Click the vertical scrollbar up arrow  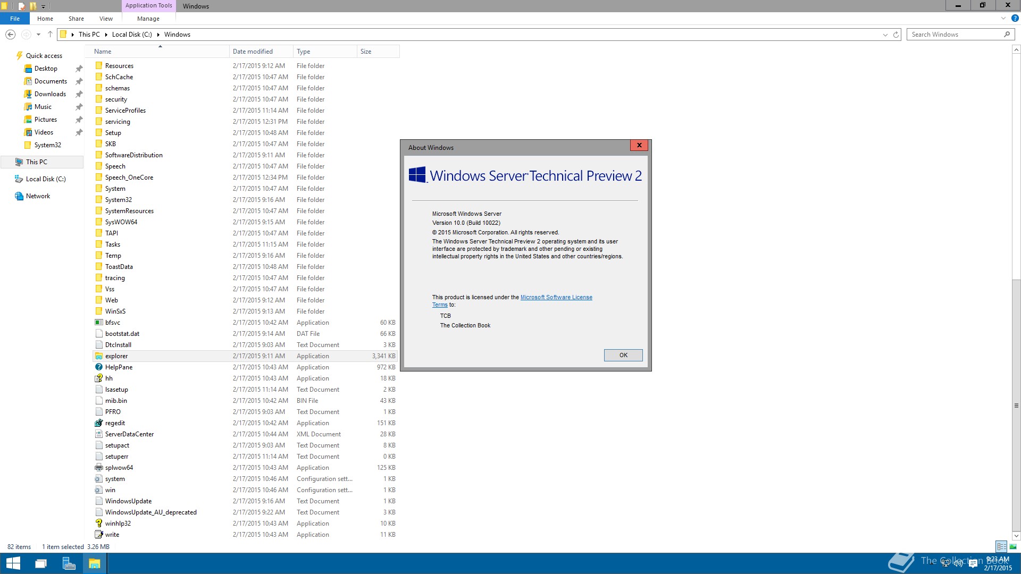point(1016,49)
